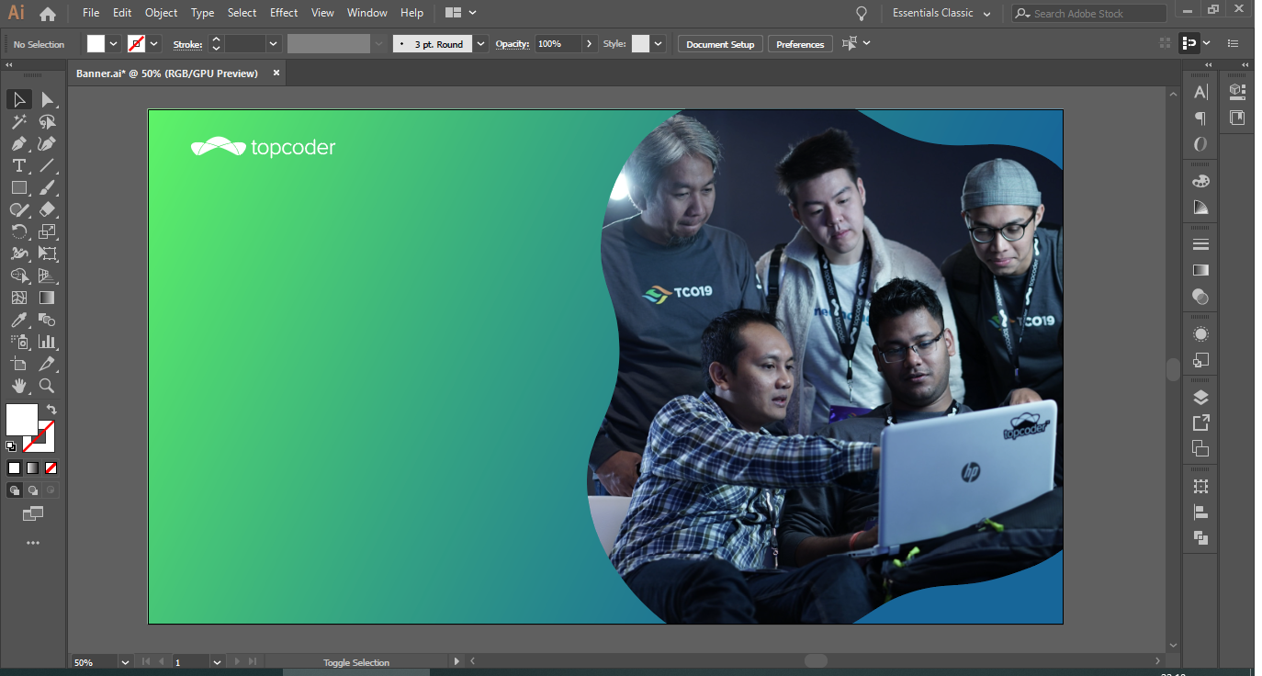Image resolution: width=1262 pixels, height=676 pixels.
Task: Open the zoom level dropdown at 50%
Action: click(125, 662)
